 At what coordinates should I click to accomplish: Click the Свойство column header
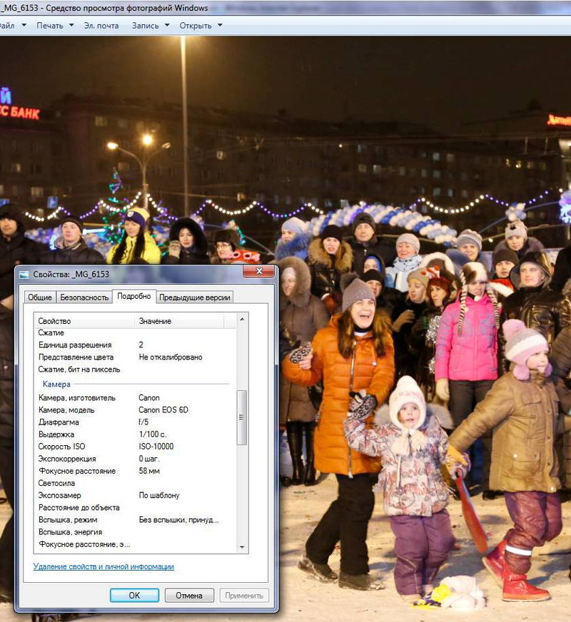(84, 321)
